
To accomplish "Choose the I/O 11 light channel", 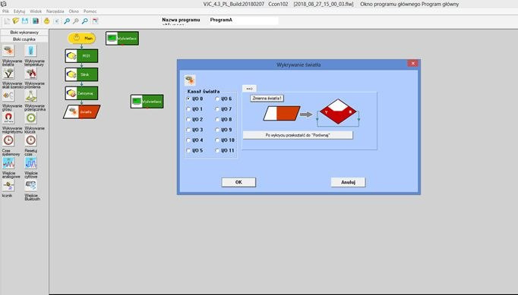I will click(x=225, y=150).
